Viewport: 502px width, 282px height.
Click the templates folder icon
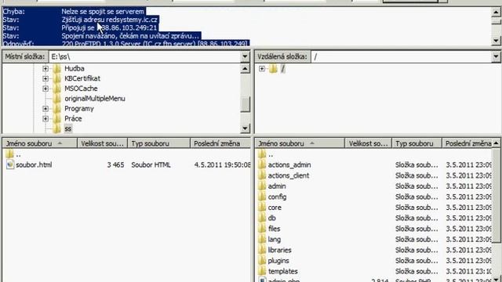tap(262, 271)
